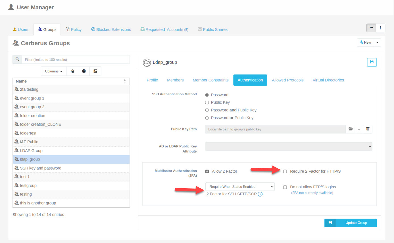394x243 pixels.
Task: Open the Virtual Directories sub-tab
Action: [328, 80]
